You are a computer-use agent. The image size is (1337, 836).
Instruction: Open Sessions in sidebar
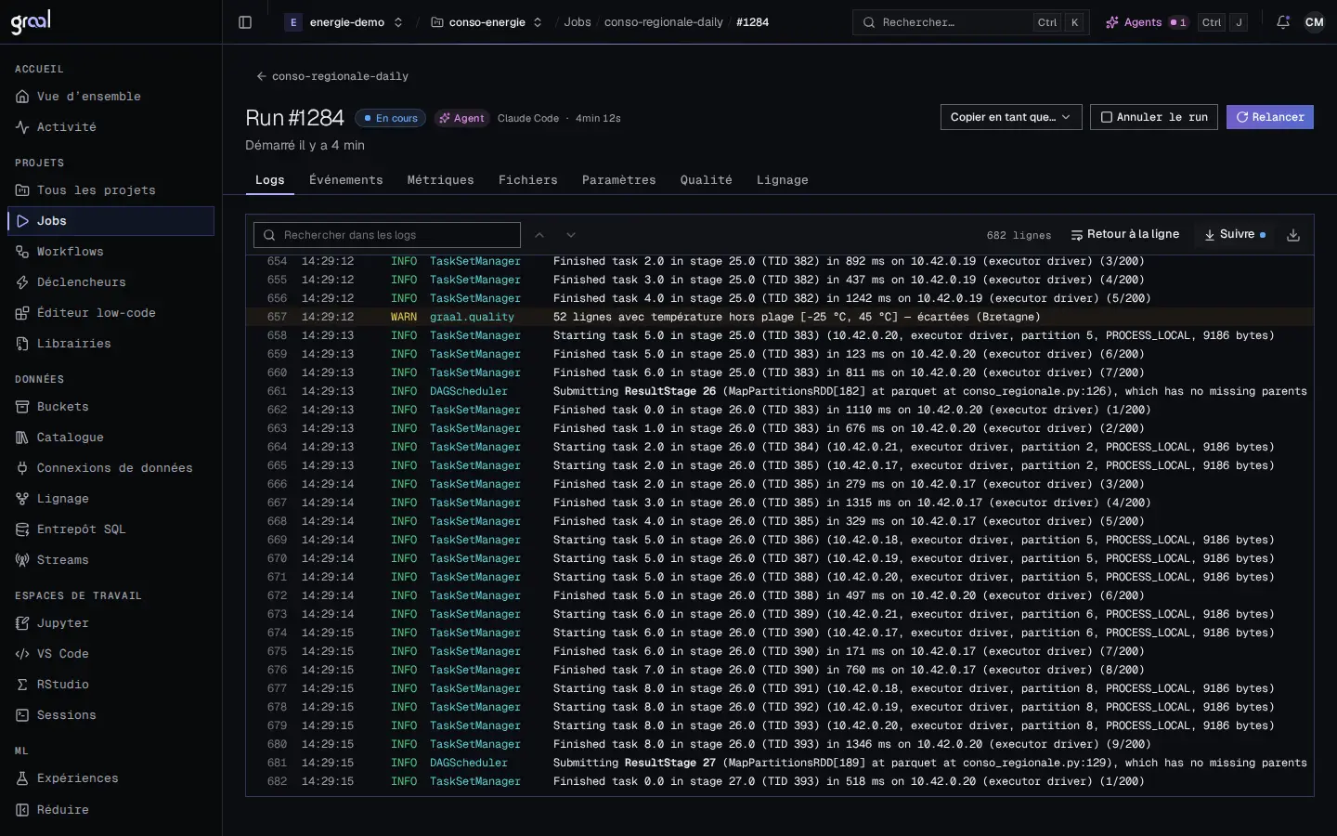click(x=110, y=715)
